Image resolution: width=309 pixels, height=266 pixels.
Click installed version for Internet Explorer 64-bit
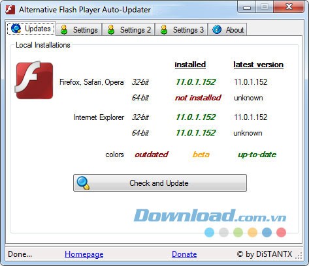195,133
